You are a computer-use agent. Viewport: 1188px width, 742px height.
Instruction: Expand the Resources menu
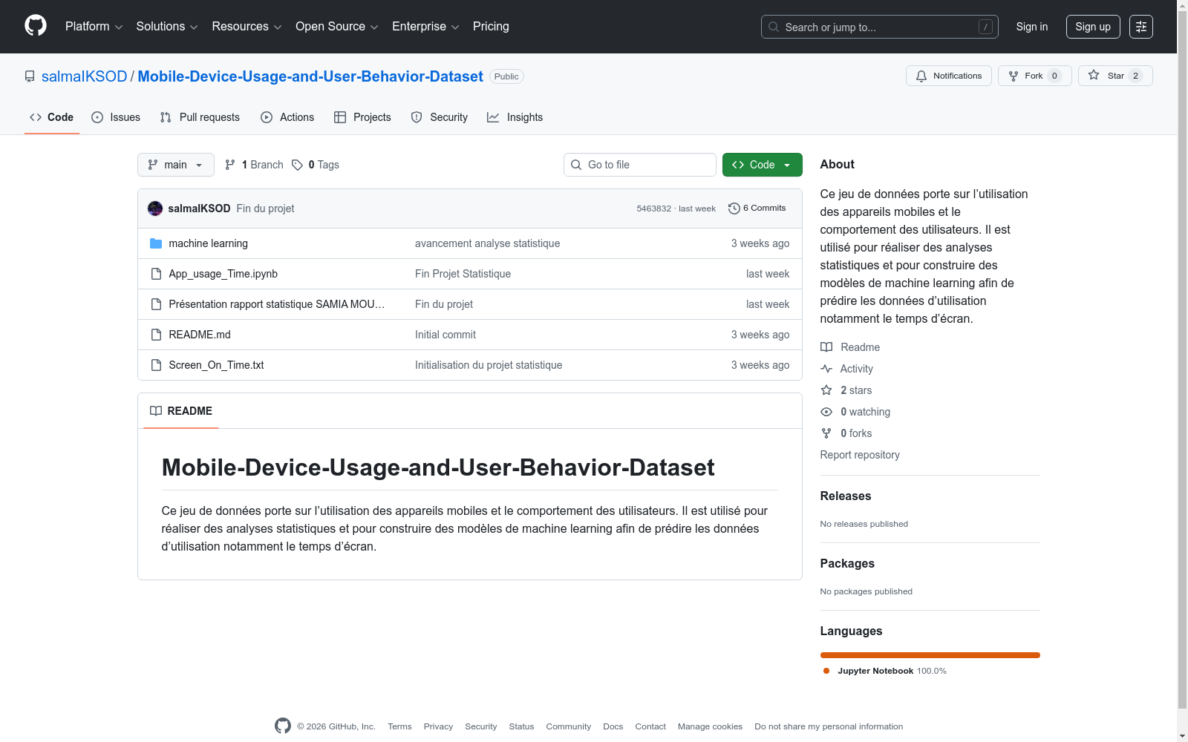[x=247, y=27]
